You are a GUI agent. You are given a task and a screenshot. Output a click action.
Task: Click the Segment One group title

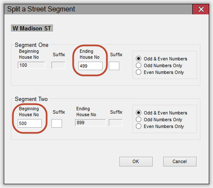(x=32, y=45)
